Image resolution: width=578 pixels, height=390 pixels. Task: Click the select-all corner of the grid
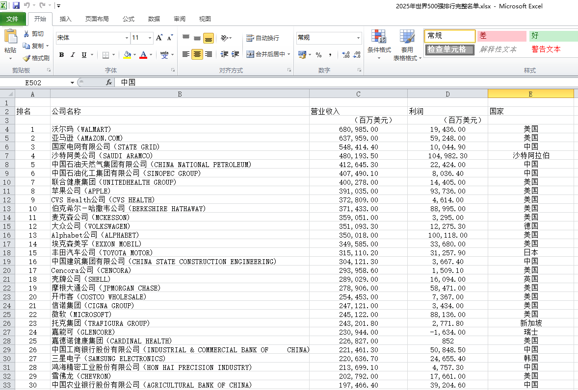pyautogui.click(x=7, y=94)
